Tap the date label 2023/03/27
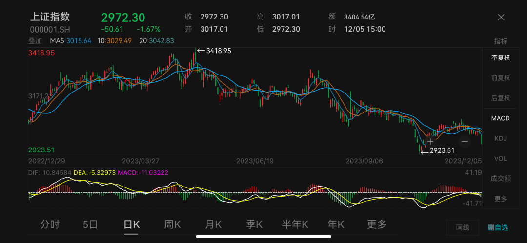 point(141,161)
